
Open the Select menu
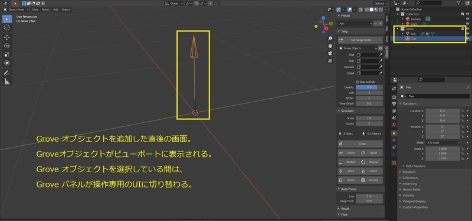46,9
